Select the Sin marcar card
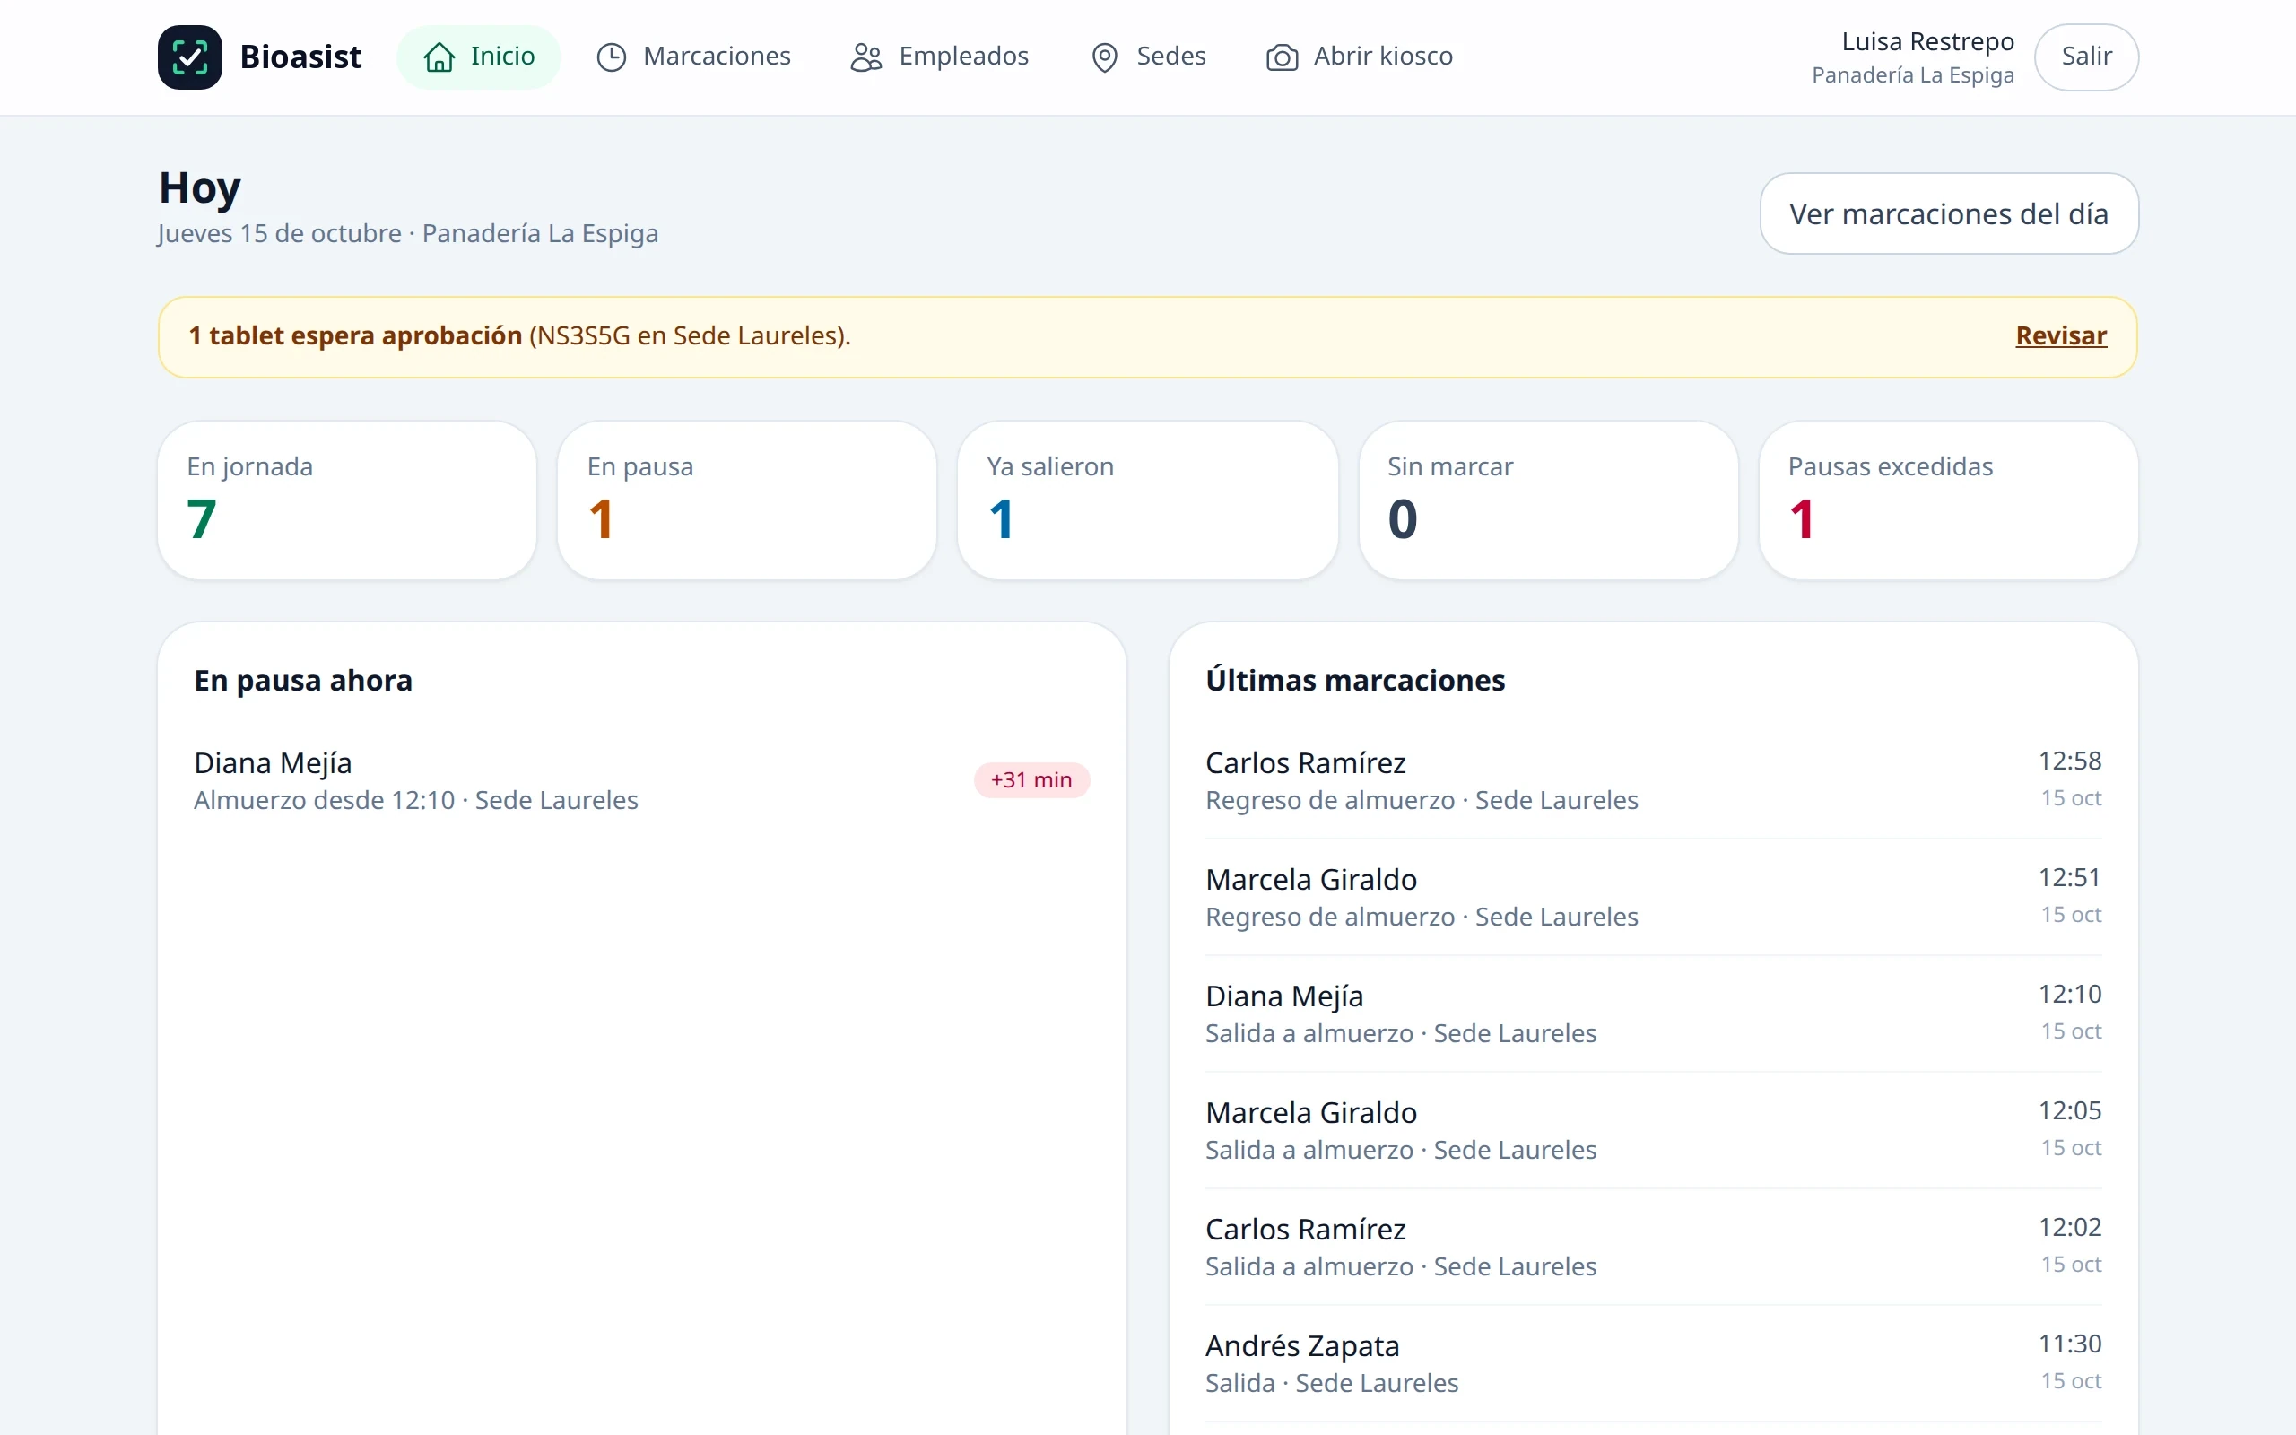 [1548, 500]
